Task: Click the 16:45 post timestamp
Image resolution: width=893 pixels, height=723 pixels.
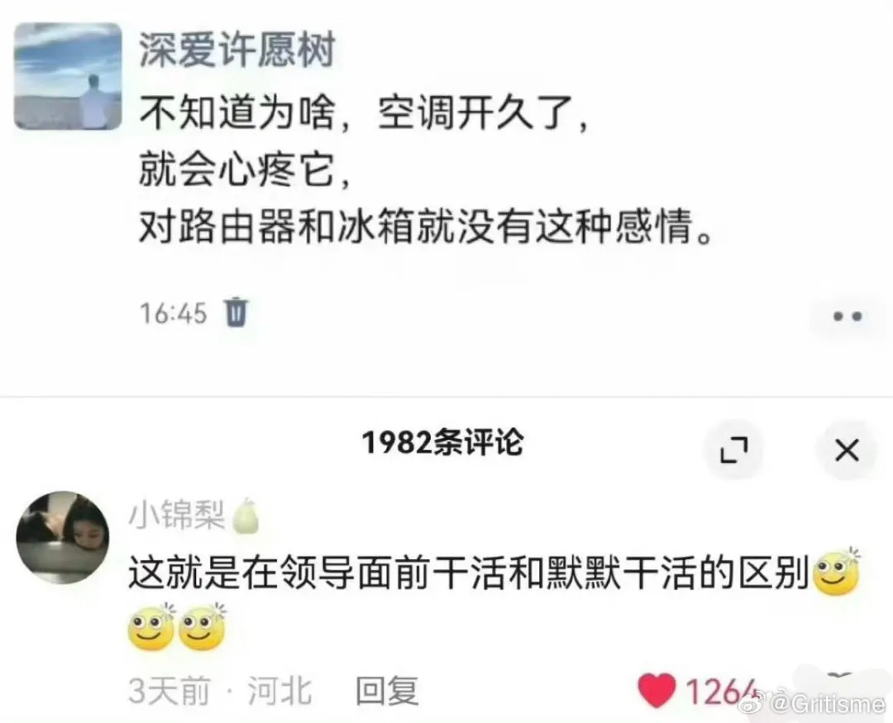Action: click(173, 314)
